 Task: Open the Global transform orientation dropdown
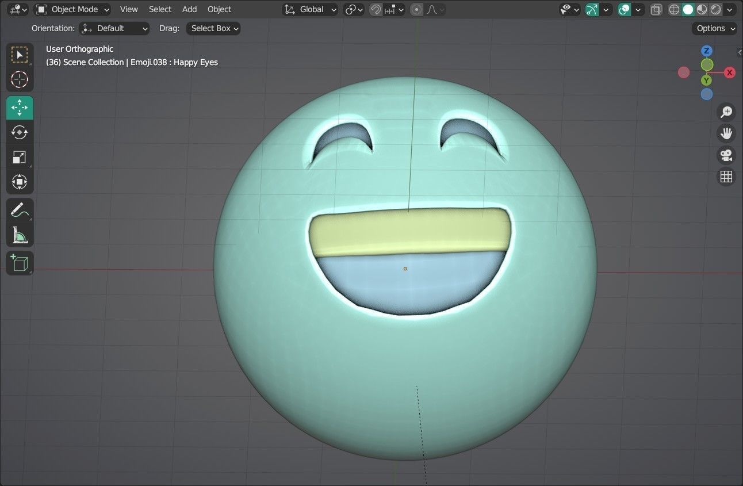pyautogui.click(x=310, y=9)
